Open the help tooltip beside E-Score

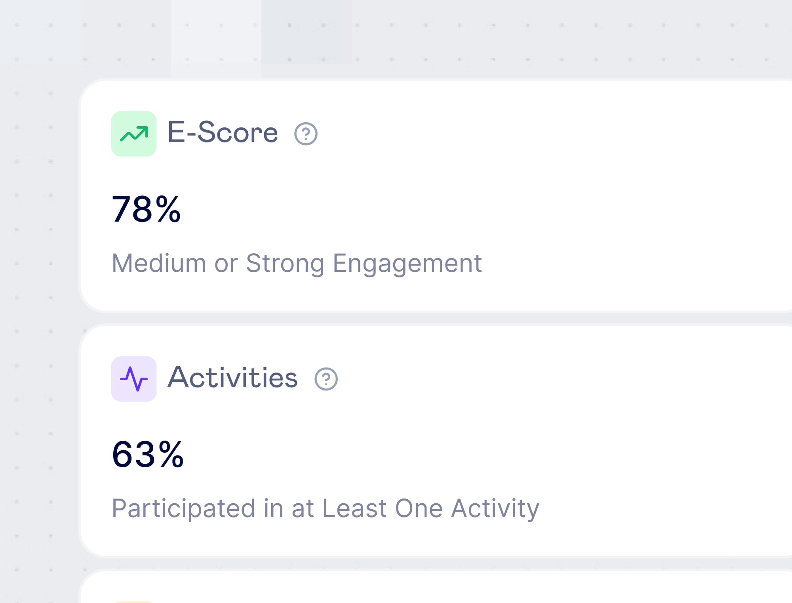(306, 134)
